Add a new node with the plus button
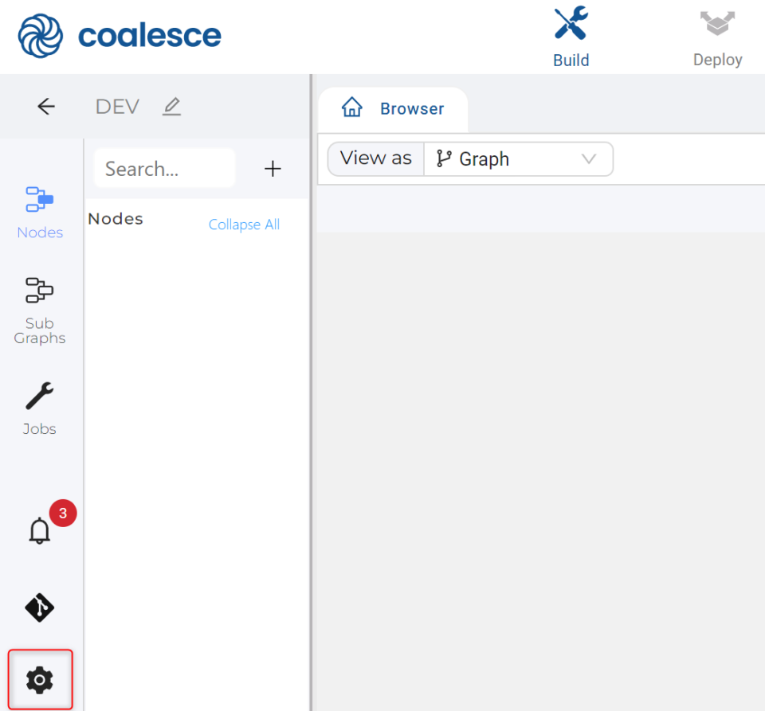Screen dimensions: 765x711 (272, 169)
